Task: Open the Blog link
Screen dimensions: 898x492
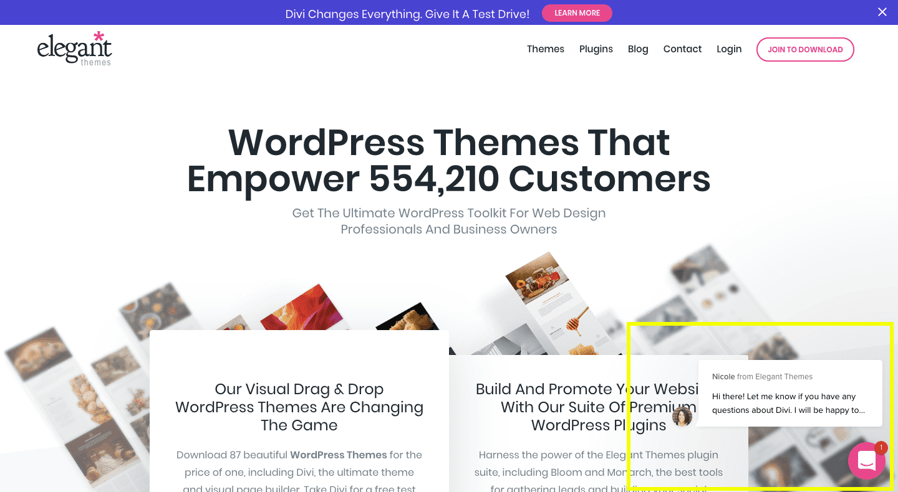Action: pyautogui.click(x=638, y=49)
